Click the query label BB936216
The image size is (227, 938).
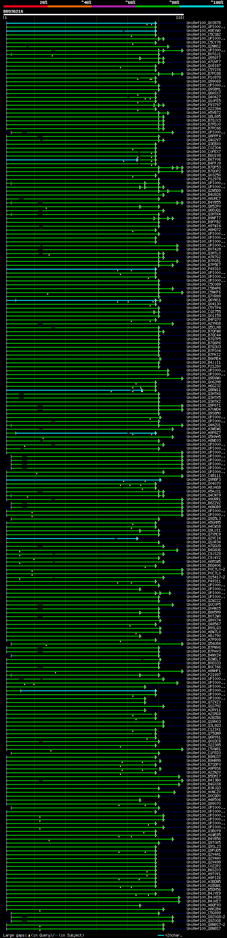click(x=13, y=12)
